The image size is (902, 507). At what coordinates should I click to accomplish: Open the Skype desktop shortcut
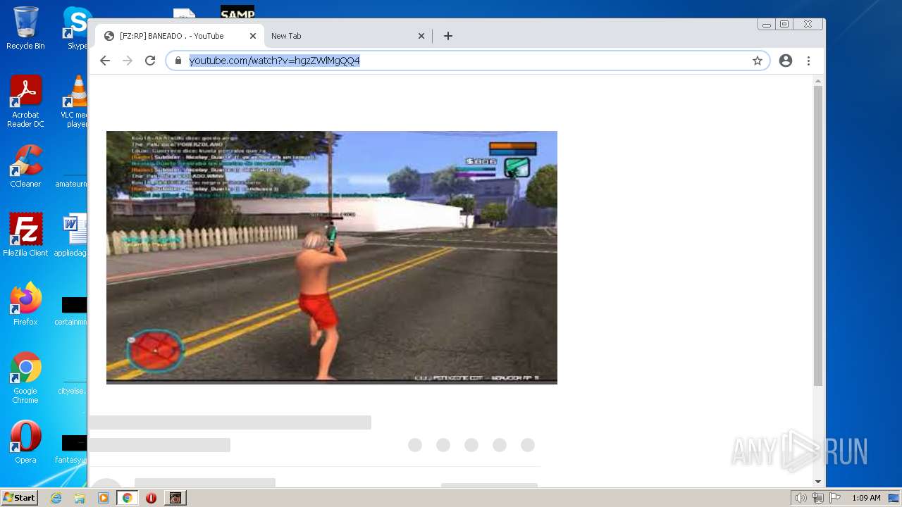[76, 28]
